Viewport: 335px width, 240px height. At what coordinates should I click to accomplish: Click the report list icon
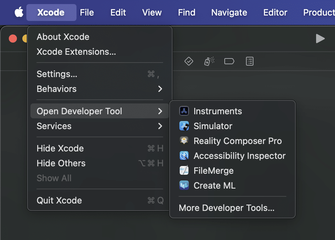pos(250,61)
